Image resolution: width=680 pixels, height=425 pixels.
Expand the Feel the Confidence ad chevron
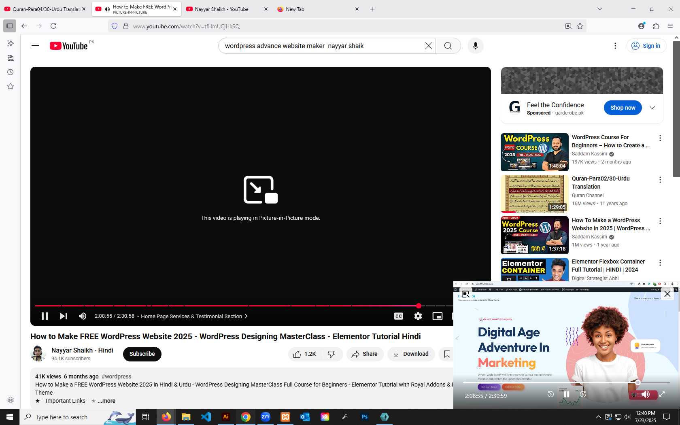pyautogui.click(x=652, y=108)
